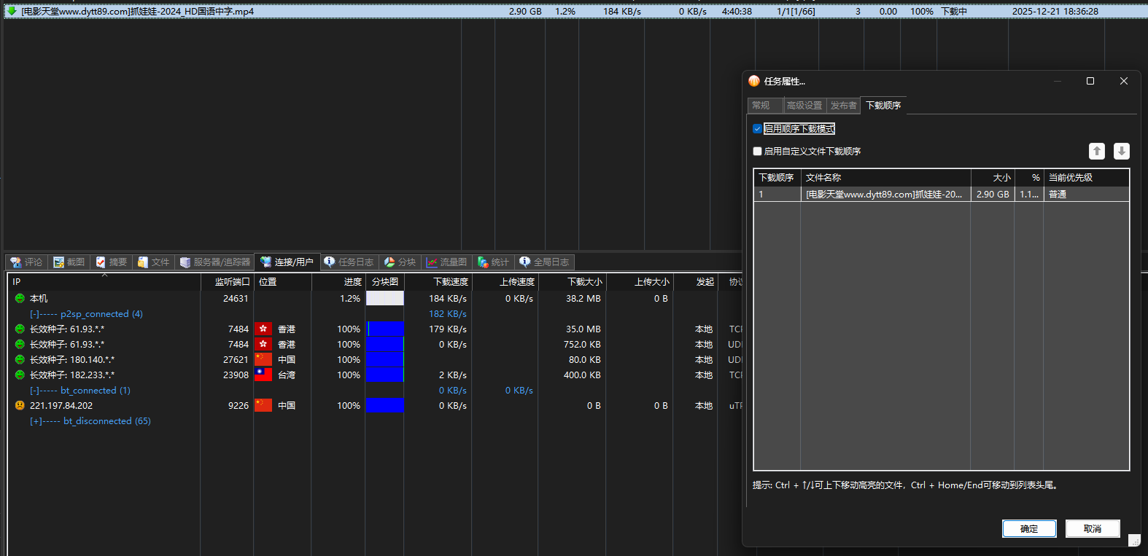Click the 确定 button
The width and height of the screenshot is (1148, 556).
pyautogui.click(x=1028, y=529)
